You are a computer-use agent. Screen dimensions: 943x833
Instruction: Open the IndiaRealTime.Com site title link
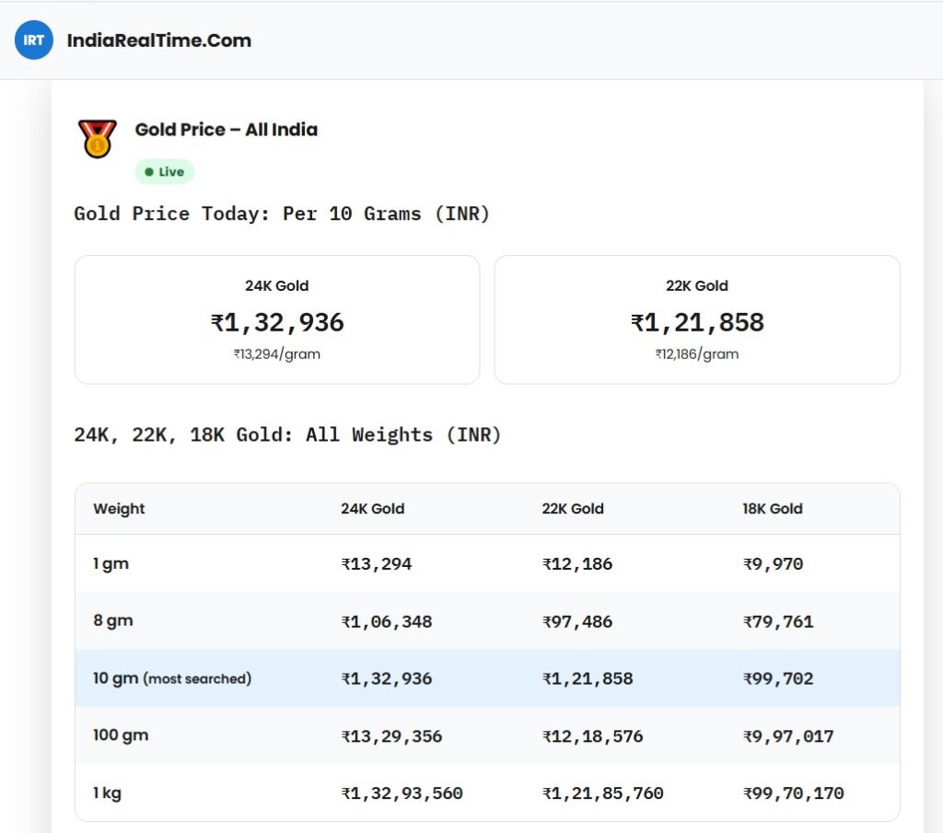pos(158,40)
